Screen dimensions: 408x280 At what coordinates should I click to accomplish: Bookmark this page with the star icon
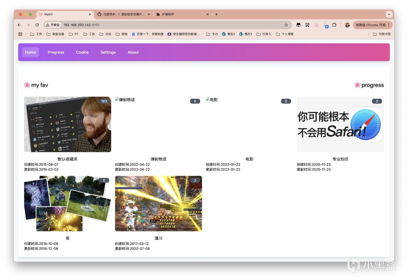tap(286, 25)
